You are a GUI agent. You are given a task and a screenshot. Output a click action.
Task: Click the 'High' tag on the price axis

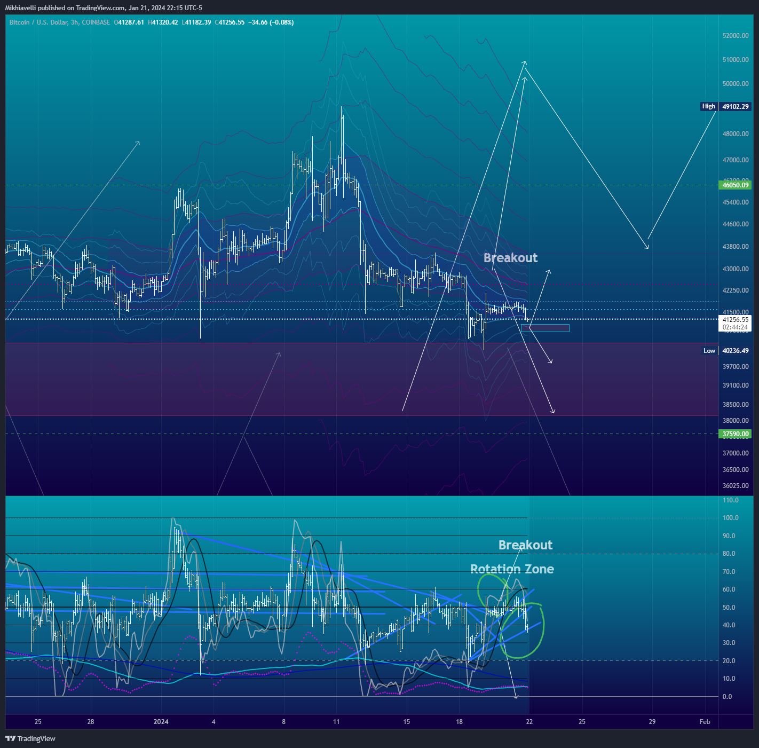708,106
